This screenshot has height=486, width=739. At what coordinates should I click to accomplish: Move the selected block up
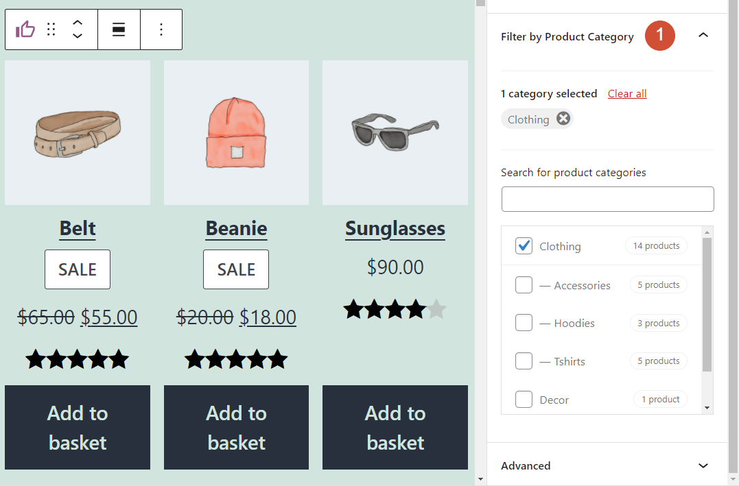pyautogui.click(x=78, y=23)
